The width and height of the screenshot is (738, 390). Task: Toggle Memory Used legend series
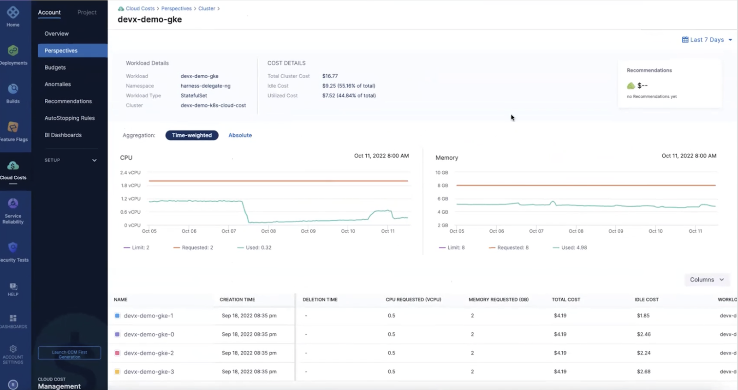[570, 248]
